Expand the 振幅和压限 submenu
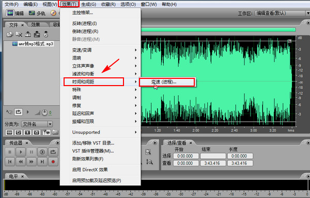Viewport: 310px width, 198px height. tap(100, 121)
